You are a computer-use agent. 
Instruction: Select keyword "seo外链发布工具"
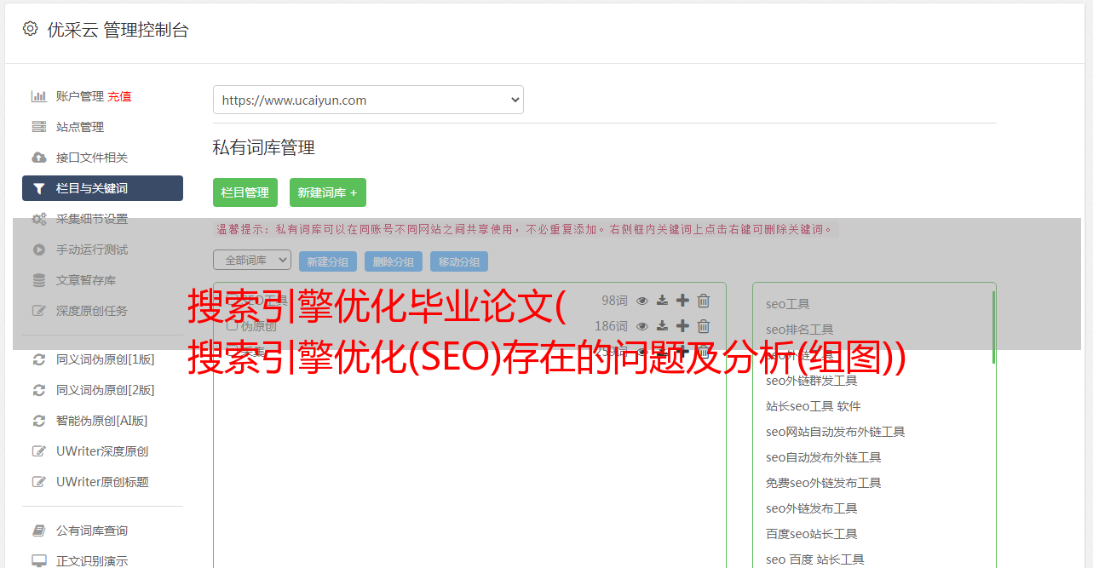coord(812,508)
